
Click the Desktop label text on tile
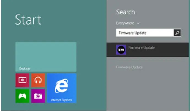(x=25, y=68)
